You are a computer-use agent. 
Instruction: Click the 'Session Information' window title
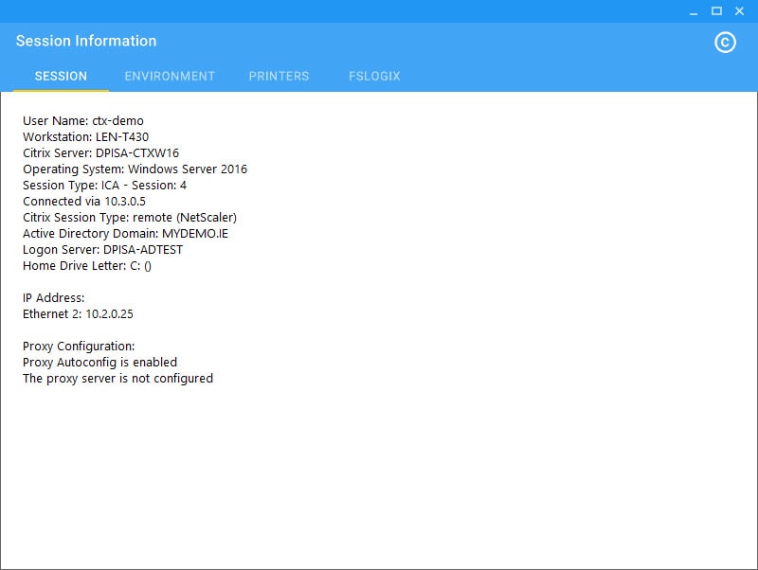click(x=86, y=41)
